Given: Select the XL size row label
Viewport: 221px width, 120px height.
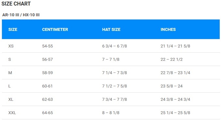Looking at the screenshot, I should tap(11, 100).
